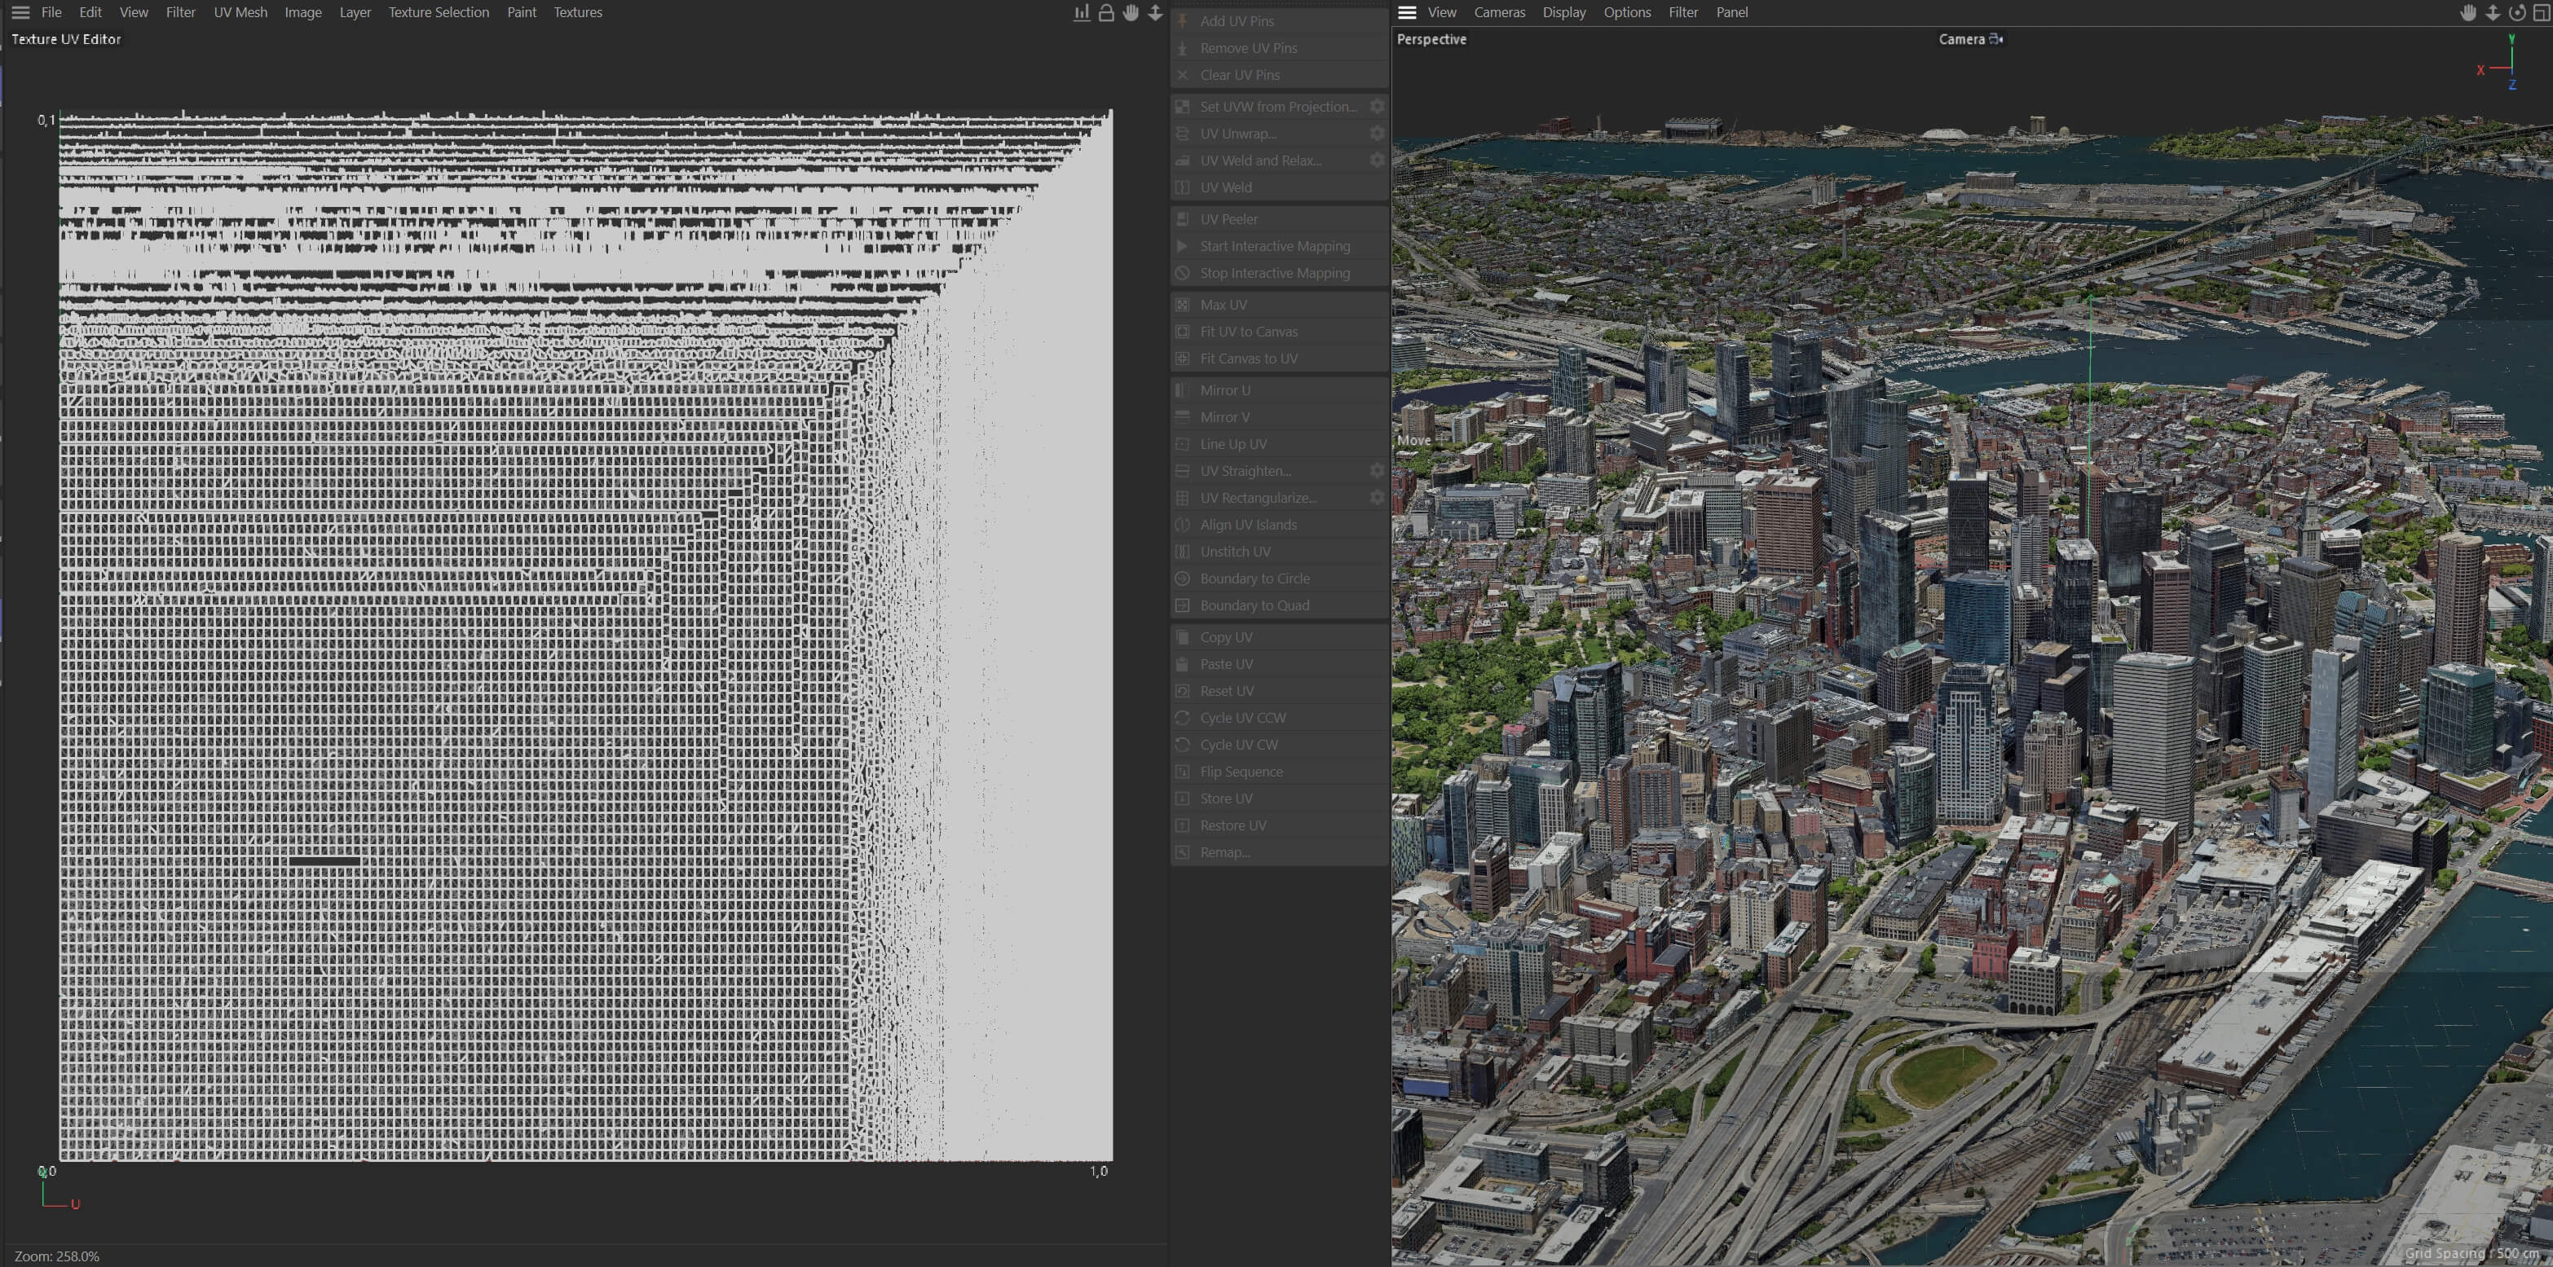Open the Display menu in viewport

pyautogui.click(x=1564, y=12)
